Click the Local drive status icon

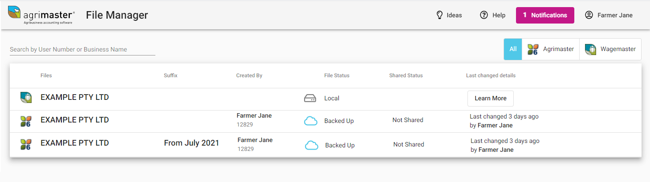coord(310,98)
